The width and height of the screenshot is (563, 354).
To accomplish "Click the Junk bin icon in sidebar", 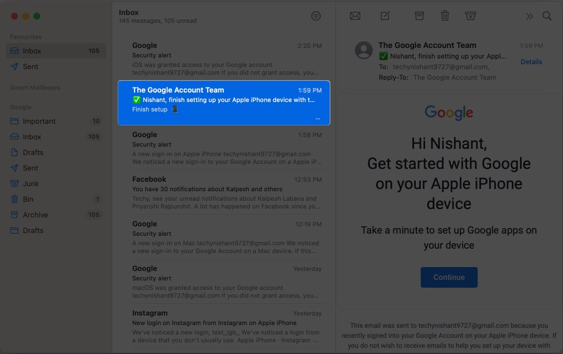I will (15, 183).
